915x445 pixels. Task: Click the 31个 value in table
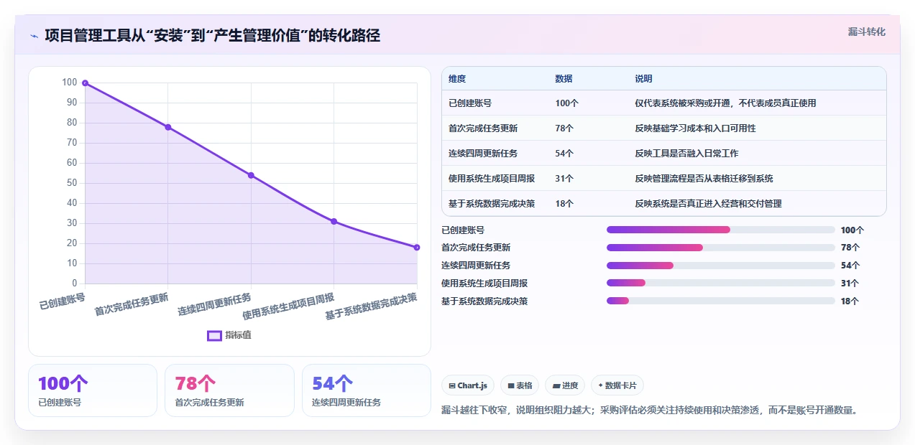pos(565,179)
